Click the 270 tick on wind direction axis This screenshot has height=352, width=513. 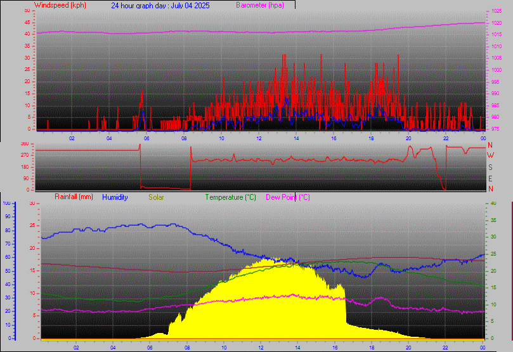tap(25, 155)
